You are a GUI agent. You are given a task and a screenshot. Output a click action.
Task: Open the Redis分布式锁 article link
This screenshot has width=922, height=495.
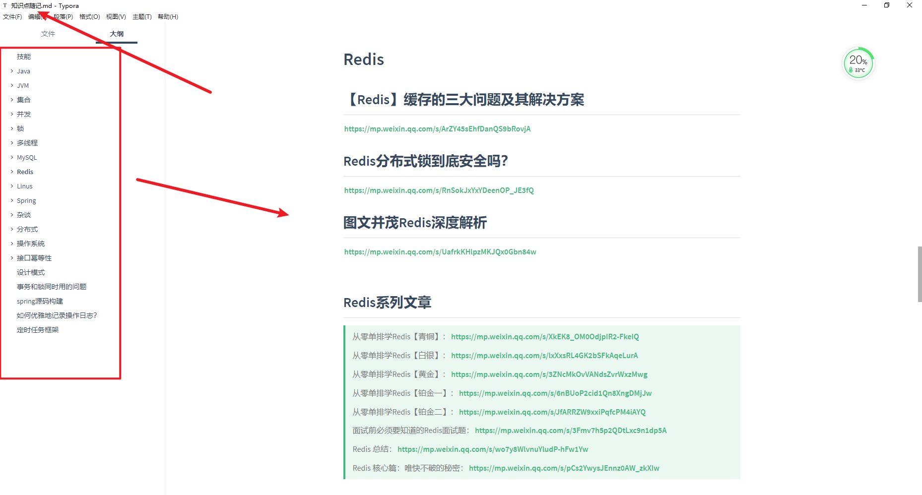439,190
